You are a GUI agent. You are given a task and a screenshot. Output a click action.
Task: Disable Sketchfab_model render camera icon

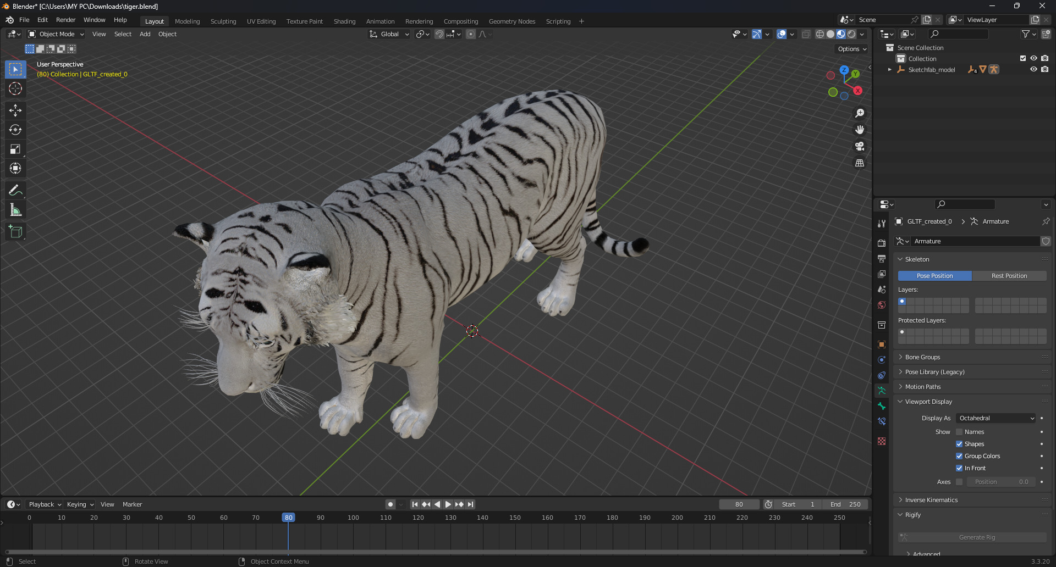pos(1045,69)
